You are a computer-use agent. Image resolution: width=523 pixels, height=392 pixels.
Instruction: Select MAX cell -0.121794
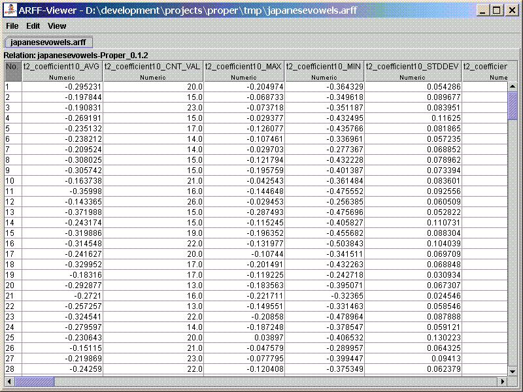244,160
